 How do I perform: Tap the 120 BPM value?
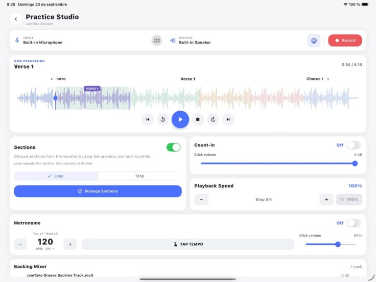point(45,242)
